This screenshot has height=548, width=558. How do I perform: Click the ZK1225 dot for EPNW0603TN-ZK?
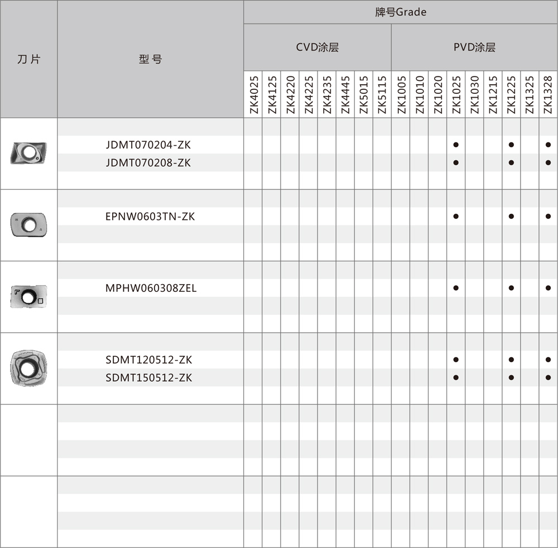point(511,217)
